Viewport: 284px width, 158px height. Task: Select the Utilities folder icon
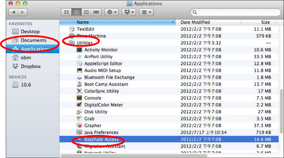point(72,43)
